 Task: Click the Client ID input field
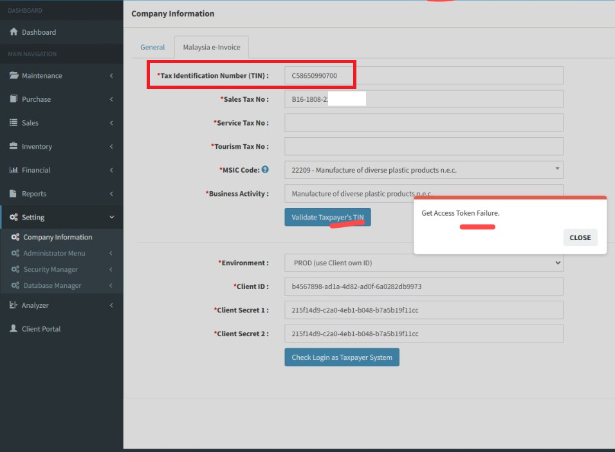[423, 287]
